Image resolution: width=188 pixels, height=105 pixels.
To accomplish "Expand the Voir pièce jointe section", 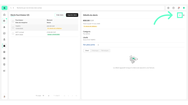I will 91,45.
